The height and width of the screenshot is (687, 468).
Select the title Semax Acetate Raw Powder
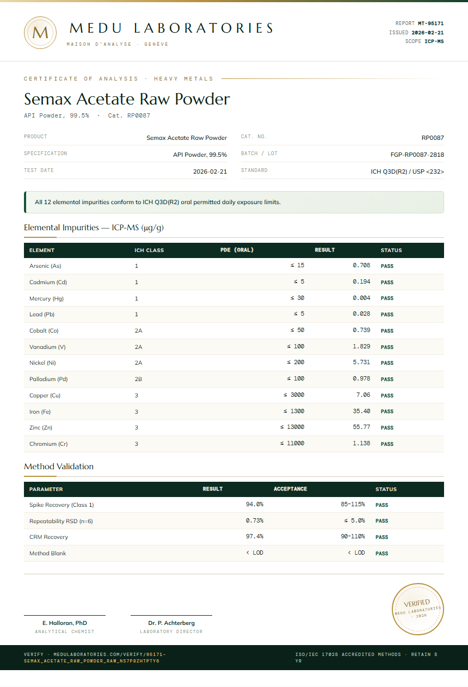pos(127,99)
